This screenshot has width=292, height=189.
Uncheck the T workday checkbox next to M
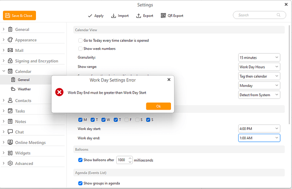tap(93, 120)
